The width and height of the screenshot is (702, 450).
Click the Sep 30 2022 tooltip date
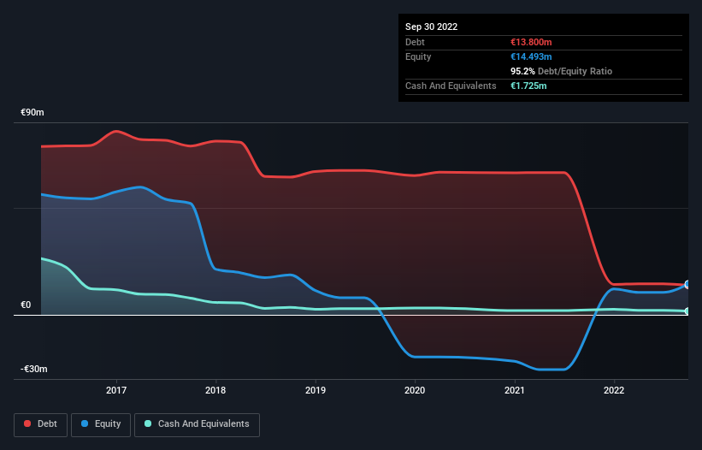tap(432, 27)
